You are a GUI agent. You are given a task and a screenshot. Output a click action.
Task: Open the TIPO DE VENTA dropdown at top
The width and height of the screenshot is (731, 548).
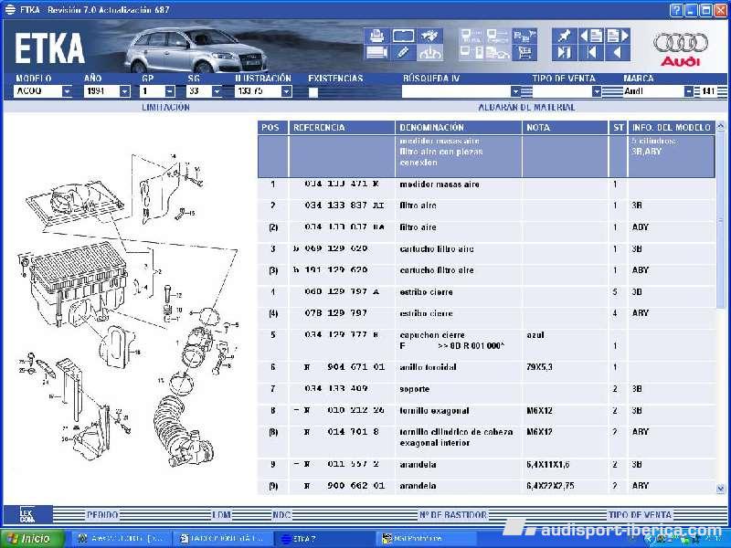pos(597,91)
